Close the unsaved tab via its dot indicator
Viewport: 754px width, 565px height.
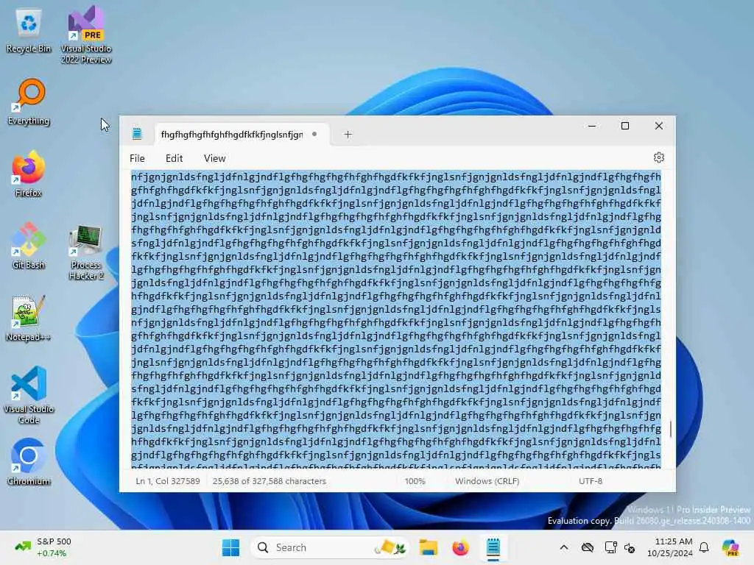coord(314,134)
